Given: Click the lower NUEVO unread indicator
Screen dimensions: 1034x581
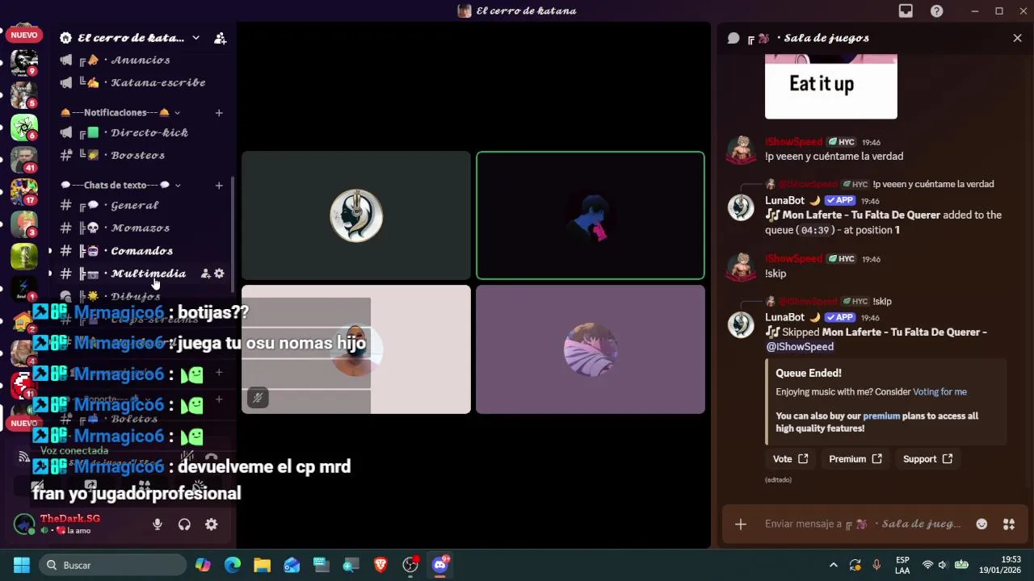Looking at the screenshot, I should (23, 423).
